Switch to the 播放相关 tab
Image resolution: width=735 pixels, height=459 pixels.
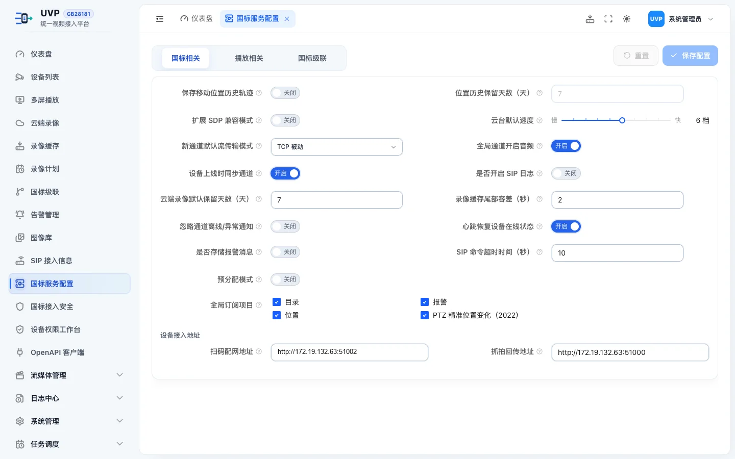coord(249,58)
